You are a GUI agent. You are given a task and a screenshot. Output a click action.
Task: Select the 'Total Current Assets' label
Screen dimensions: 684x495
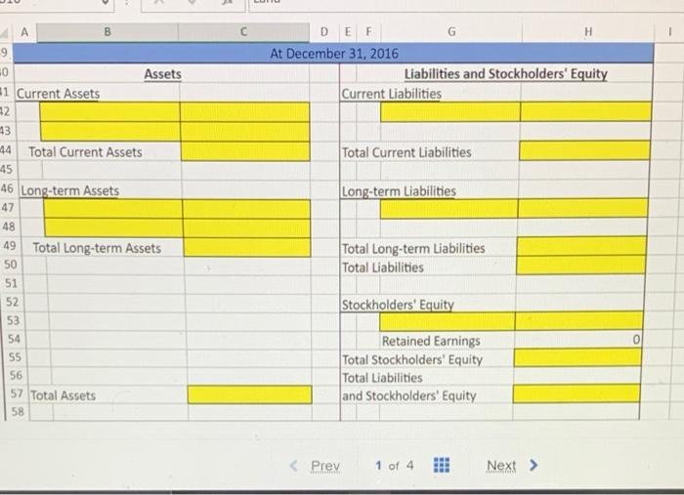point(86,152)
